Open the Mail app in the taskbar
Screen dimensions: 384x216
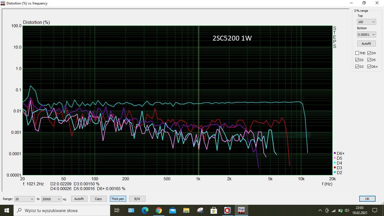click(x=172, y=210)
